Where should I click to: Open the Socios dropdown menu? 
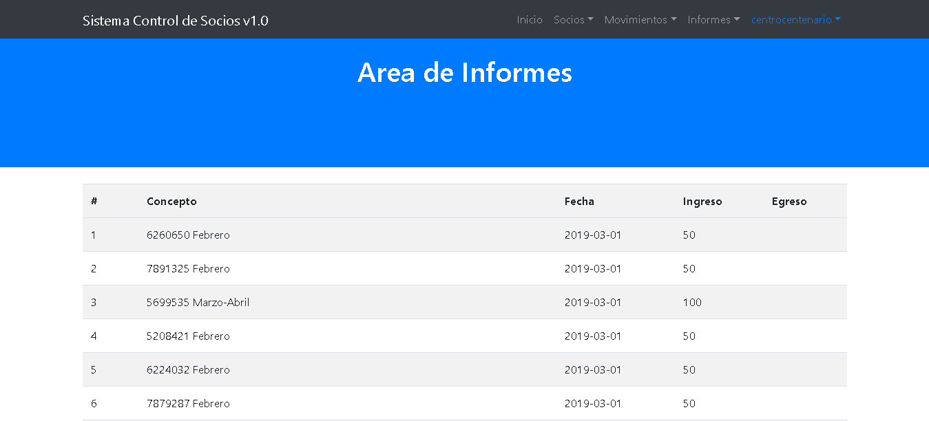pos(573,20)
